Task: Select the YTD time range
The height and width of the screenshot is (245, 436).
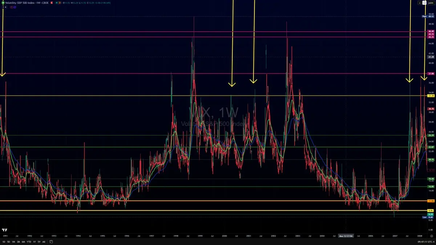Action: (29, 242)
